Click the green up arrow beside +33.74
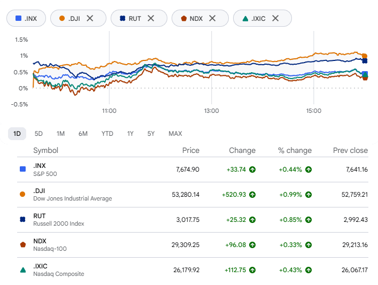378x285 pixels. [x=252, y=170]
